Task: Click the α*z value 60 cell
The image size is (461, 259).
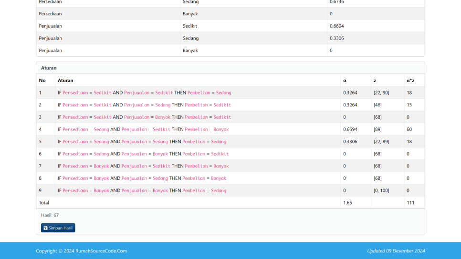Action: tap(409, 129)
